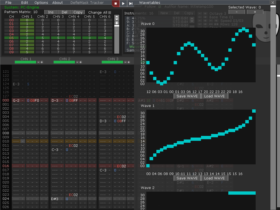Jump down with pattern matrix double-arrow
Image resolution: width=280 pixels, height=210 pixels.
coord(117,24)
